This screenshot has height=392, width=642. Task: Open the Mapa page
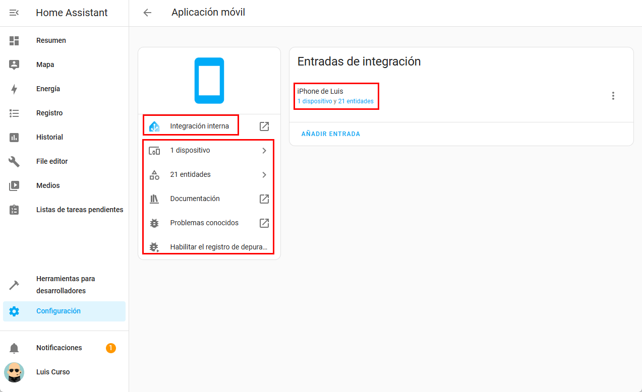(x=45, y=64)
